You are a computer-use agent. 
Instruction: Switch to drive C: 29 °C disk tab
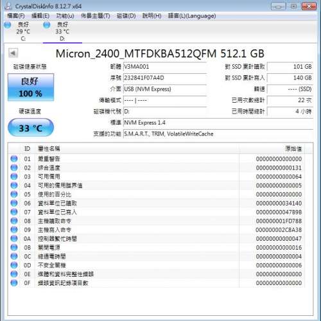(x=23, y=31)
